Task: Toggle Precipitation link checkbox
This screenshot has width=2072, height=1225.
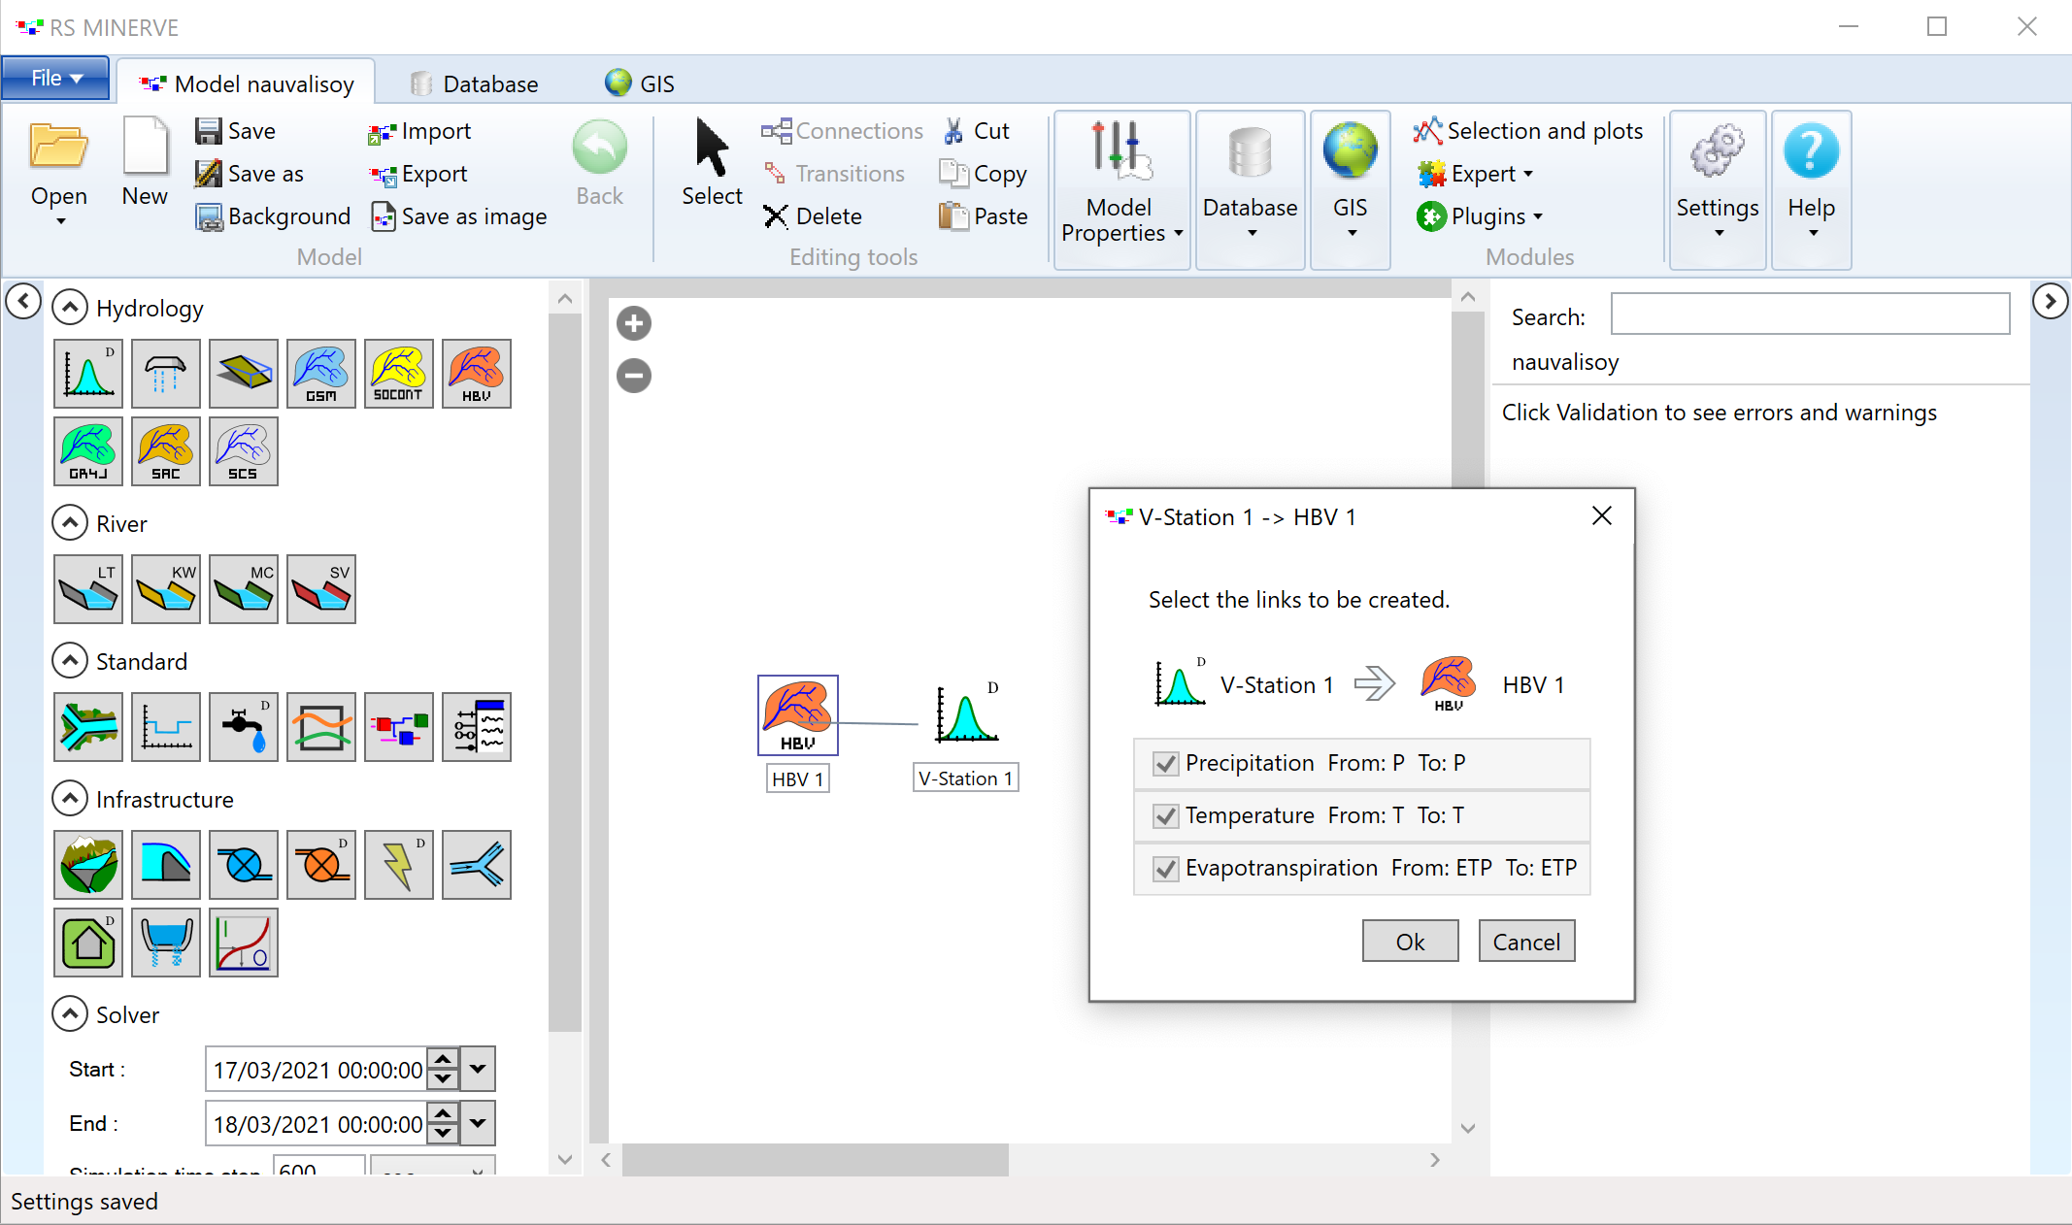Action: coord(1165,761)
